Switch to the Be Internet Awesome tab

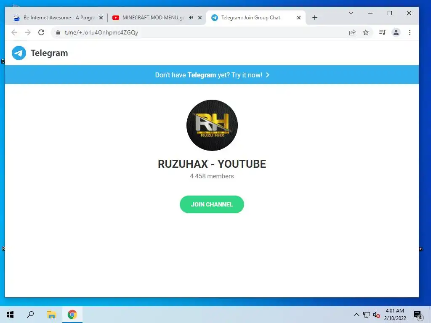point(59,18)
